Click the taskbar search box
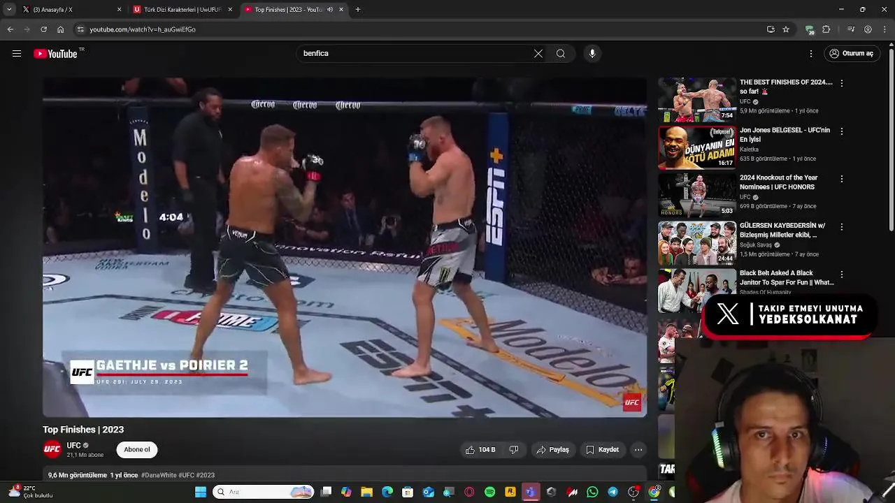This screenshot has height=503, width=895. coord(264,492)
